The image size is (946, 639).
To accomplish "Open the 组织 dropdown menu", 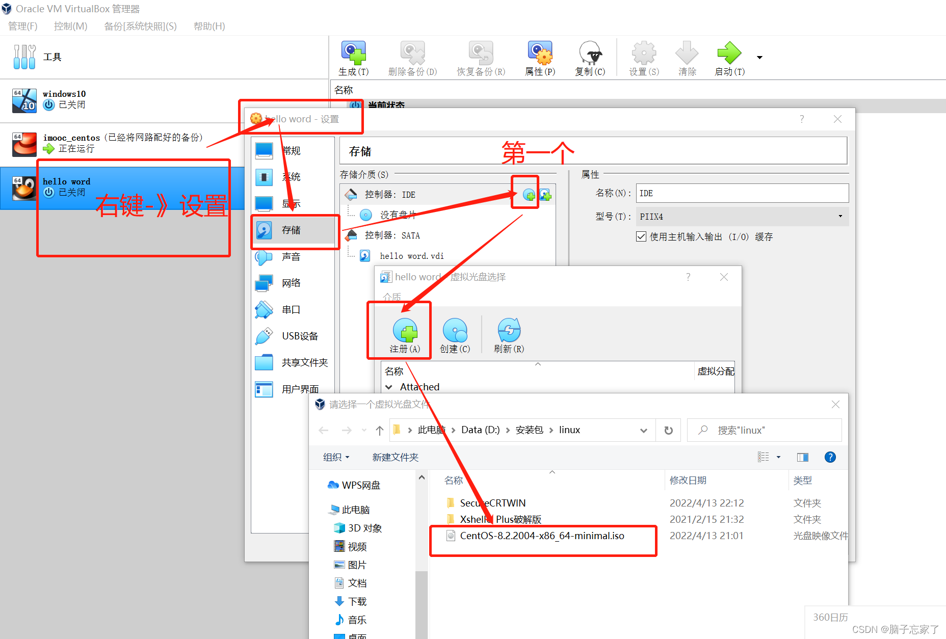I will pos(336,458).
